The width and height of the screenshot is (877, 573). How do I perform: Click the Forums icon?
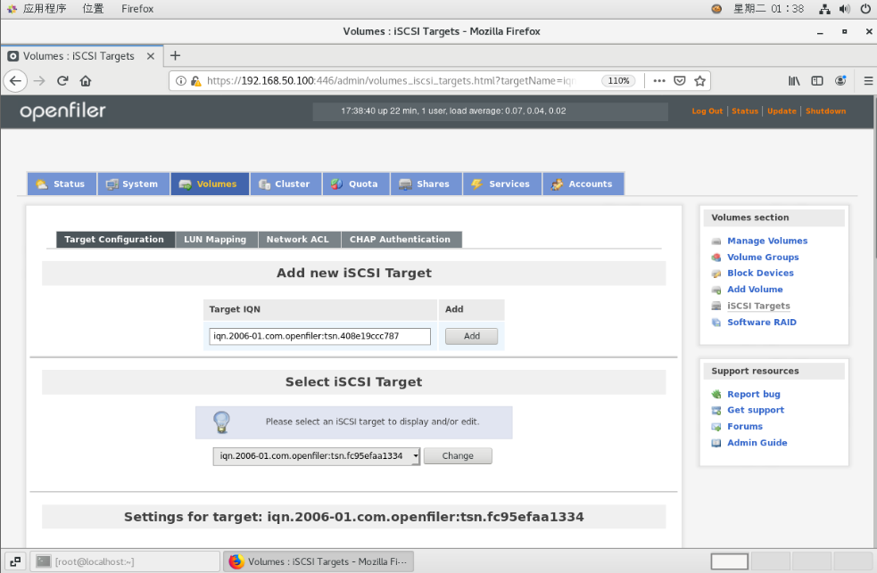click(x=716, y=427)
